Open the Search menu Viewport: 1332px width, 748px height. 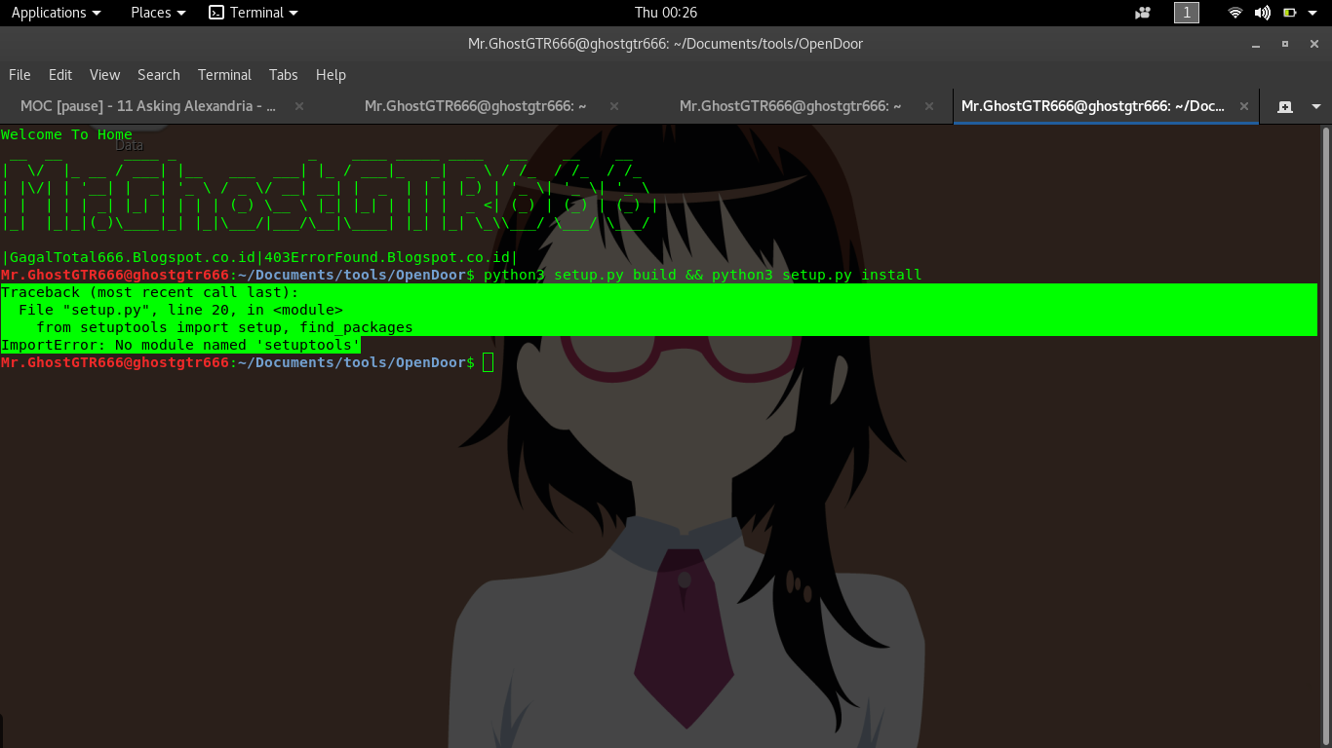[x=159, y=75]
